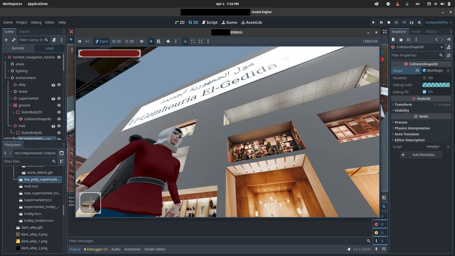Select the select-mode arrow tool in the game toolbar
455x256 pixels.
point(151,41)
